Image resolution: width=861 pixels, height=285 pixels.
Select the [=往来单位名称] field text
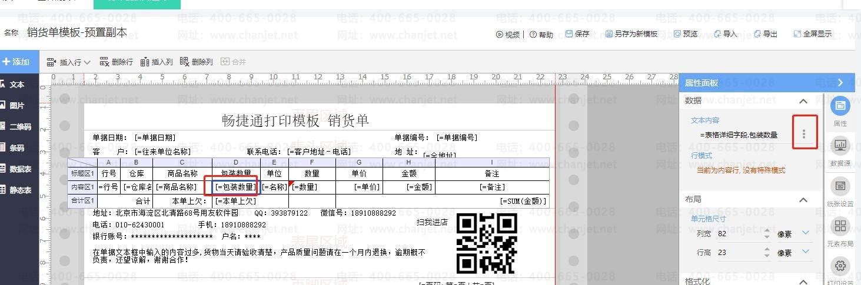(162, 152)
